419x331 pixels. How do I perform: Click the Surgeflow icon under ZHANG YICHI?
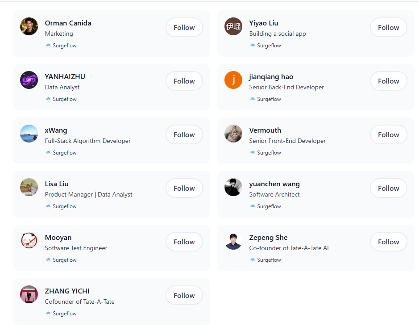click(48, 313)
